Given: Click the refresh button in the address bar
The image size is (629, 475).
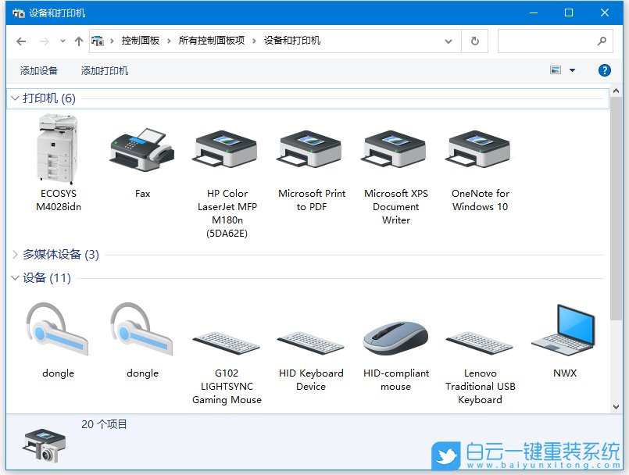Looking at the screenshot, I should pyautogui.click(x=475, y=41).
